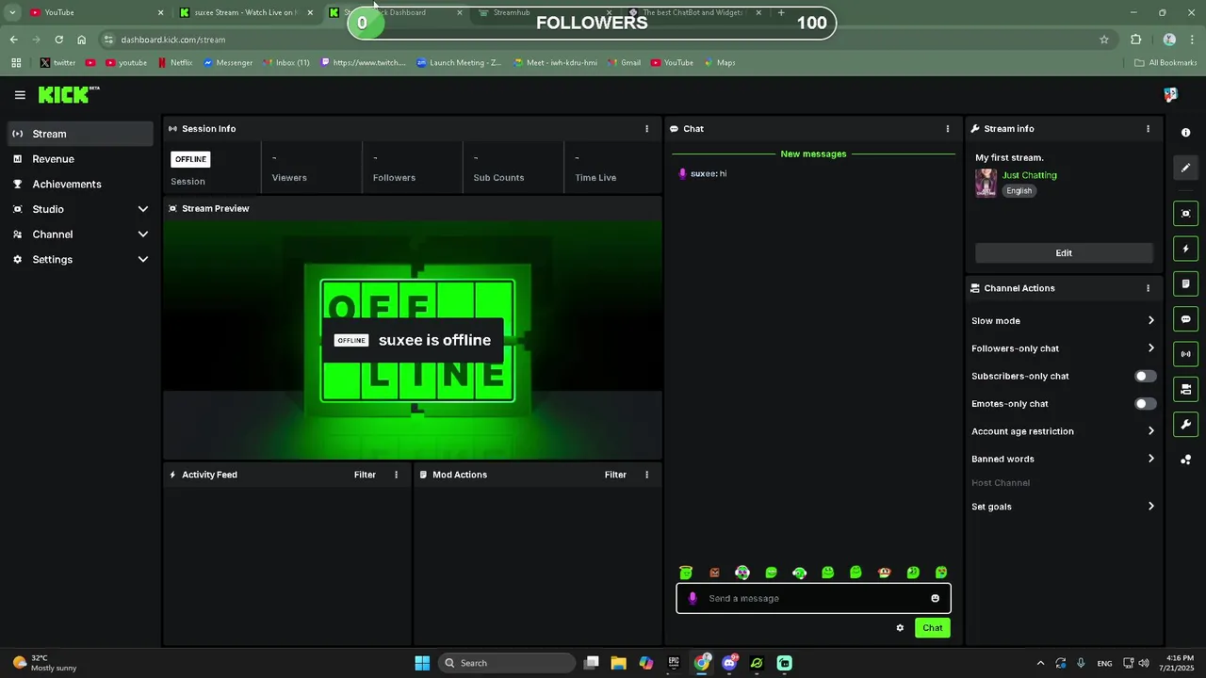Reload the page
The width and height of the screenshot is (1206, 678).
click(58, 40)
